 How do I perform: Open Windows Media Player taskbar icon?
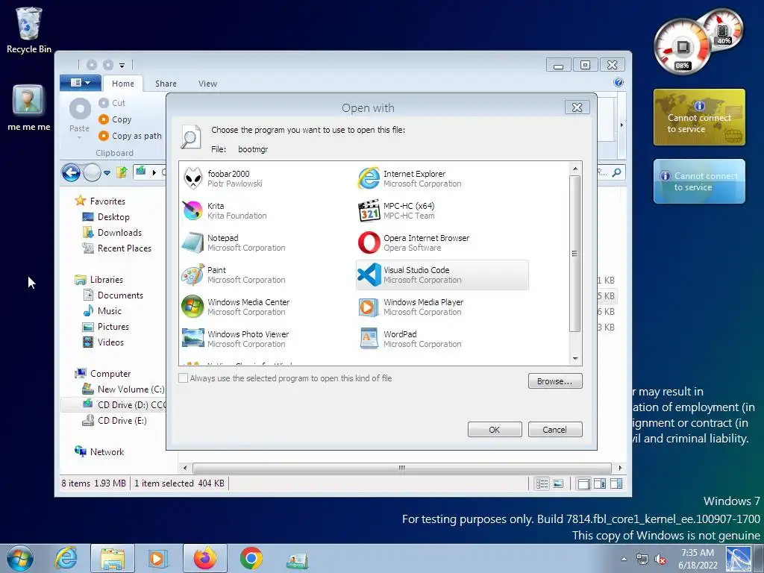[x=158, y=558]
